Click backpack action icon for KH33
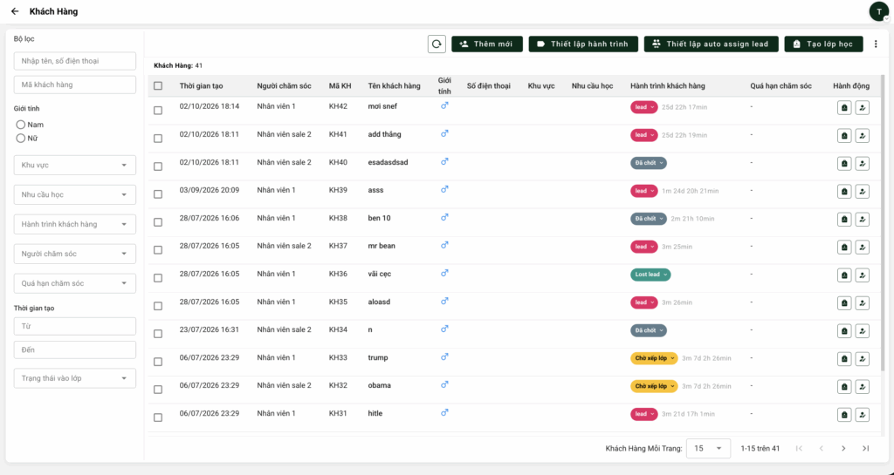The height and width of the screenshot is (475, 894). pos(844,358)
